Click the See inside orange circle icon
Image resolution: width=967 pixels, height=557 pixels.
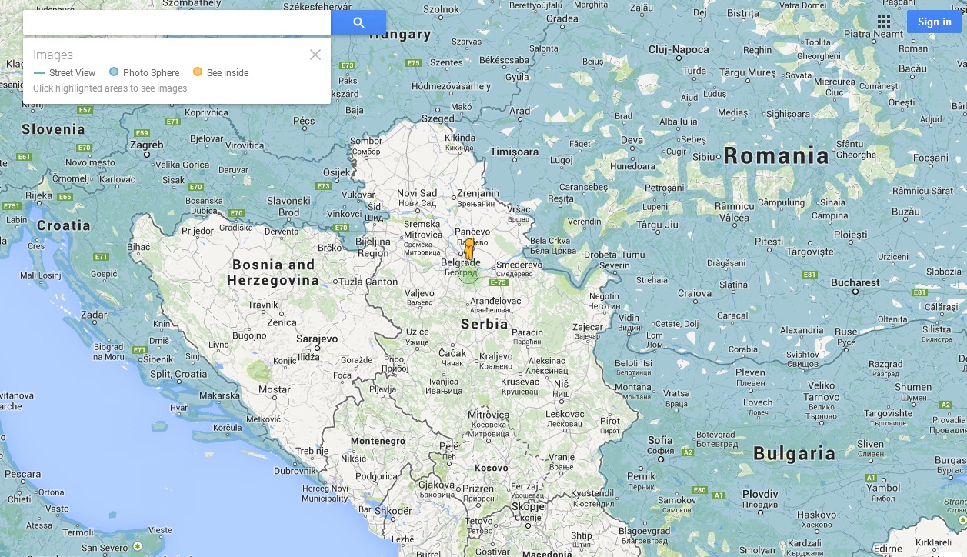(x=198, y=72)
